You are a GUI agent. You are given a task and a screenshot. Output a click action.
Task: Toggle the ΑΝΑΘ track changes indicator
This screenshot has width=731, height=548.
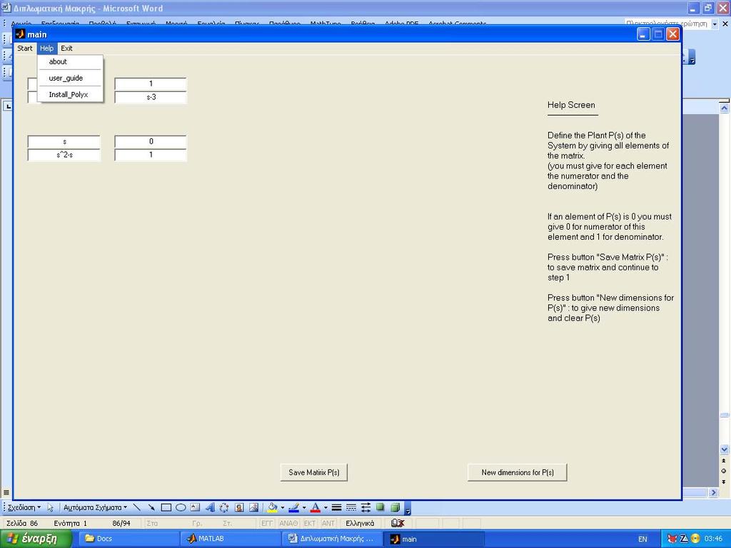[288, 523]
